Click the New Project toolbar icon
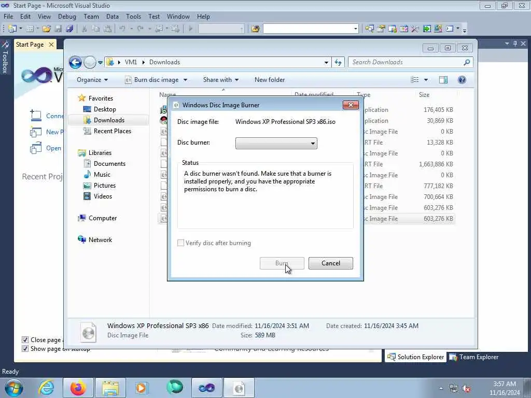The width and height of the screenshot is (531, 398). point(12,29)
